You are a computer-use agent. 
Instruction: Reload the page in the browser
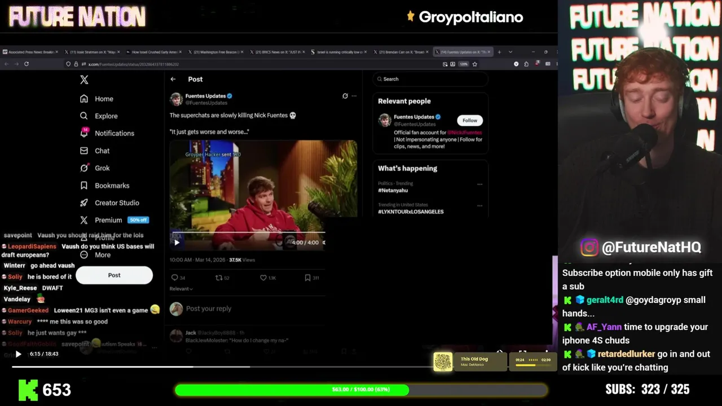point(27,64)
